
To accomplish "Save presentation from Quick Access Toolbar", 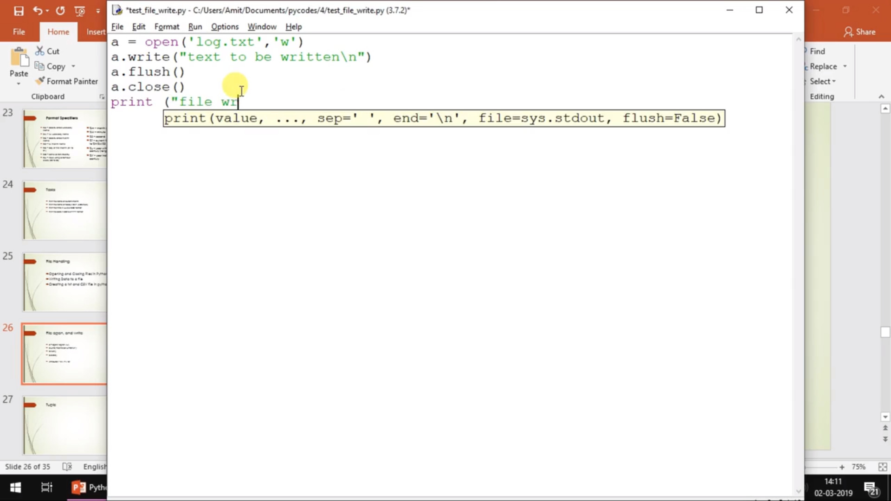I will tap(19, 10).
